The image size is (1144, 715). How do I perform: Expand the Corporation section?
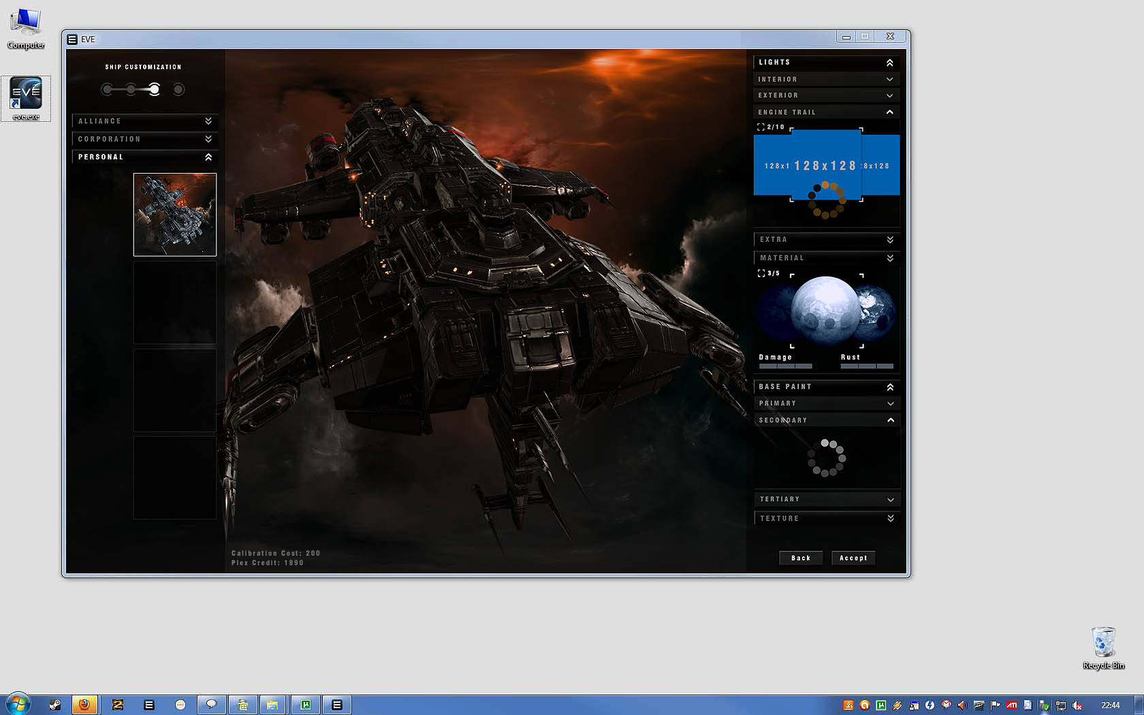144,139
